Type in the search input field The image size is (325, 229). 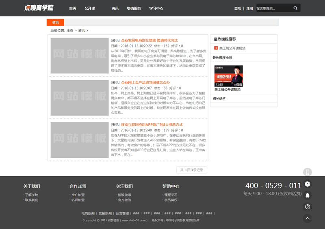tap(272, 8)
